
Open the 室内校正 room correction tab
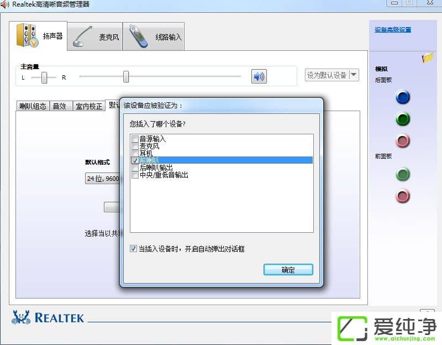[88, 106]
